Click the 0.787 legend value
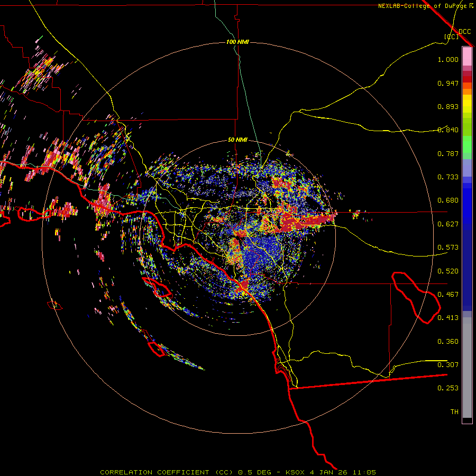The width and height of the screenshot is (476, 476). coord(448,153)
